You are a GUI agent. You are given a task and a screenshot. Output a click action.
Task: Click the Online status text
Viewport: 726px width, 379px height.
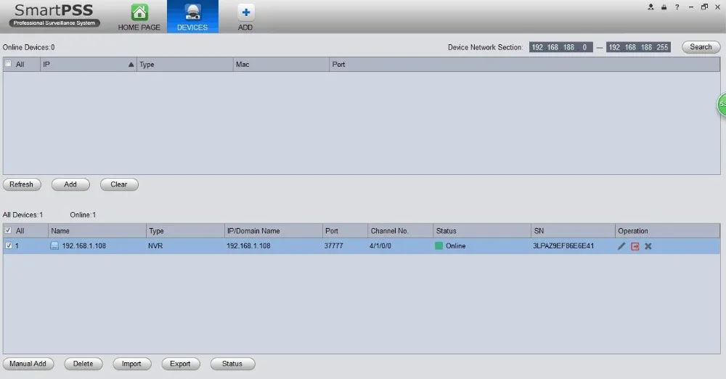coord(456,245)
